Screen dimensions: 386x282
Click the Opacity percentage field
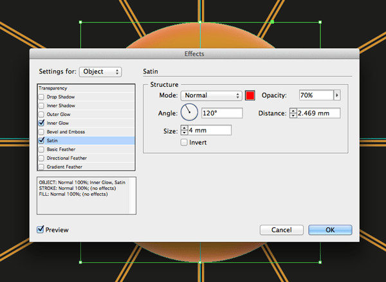pyautogui.click(x=315, y=95)
